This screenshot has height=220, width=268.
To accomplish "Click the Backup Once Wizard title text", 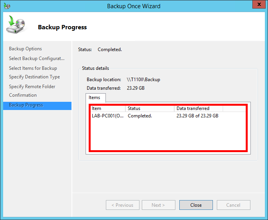I will pos(134,6).
